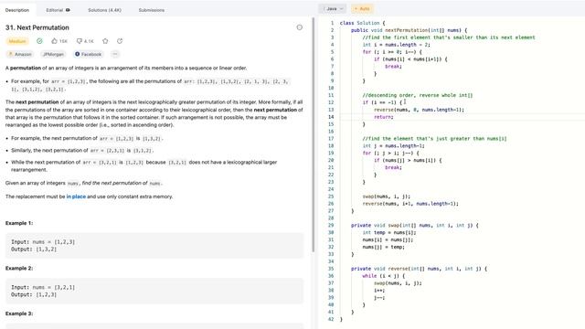This screenshot has height=329, width=585.
Task: Select the JPMorgan company tag
Action: tap(53, 55)
